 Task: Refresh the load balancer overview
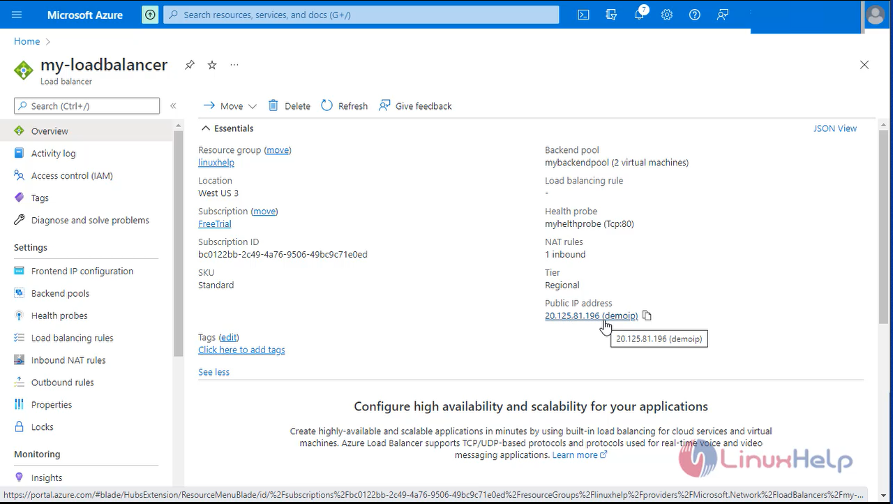(x=345, y=106)
